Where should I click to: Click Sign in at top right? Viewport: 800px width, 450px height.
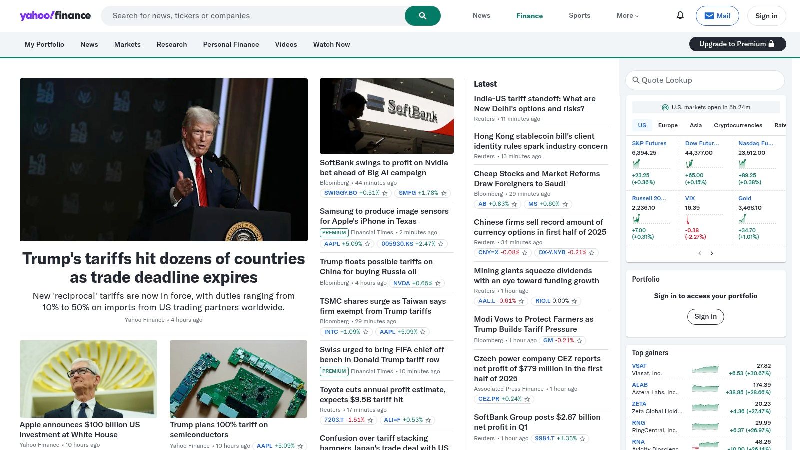(766, 16)
